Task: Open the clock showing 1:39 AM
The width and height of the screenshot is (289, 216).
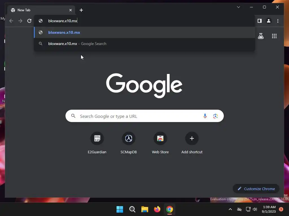Action: [269, 209]
